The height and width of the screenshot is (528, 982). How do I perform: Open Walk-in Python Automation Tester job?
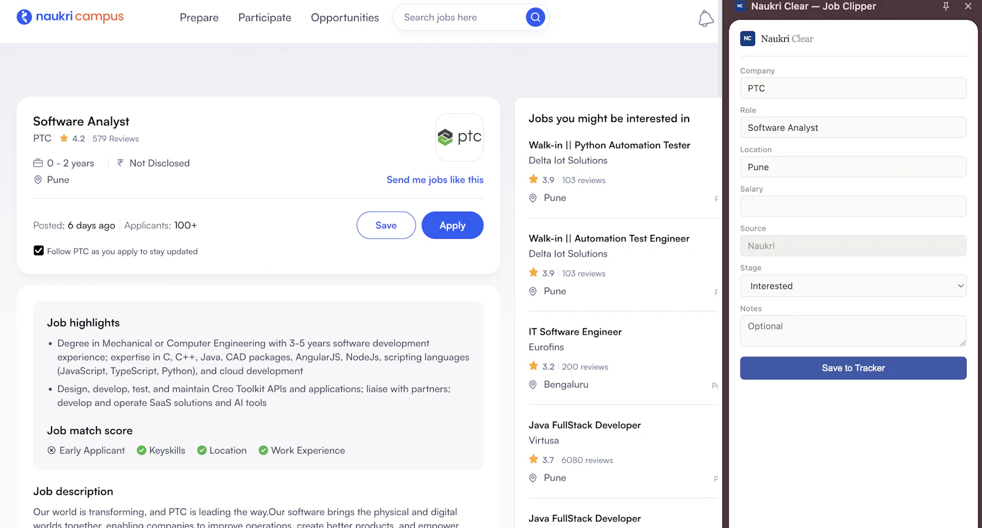coord(609,146)
